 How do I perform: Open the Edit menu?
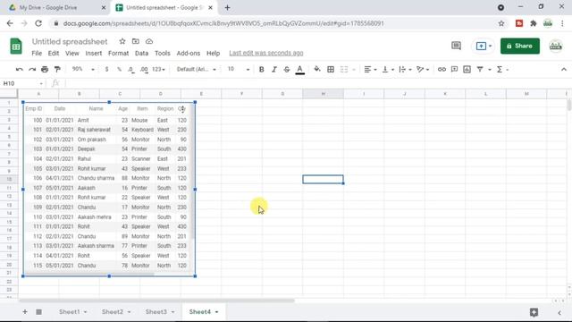pyautogui.click(x=54, y=54)
